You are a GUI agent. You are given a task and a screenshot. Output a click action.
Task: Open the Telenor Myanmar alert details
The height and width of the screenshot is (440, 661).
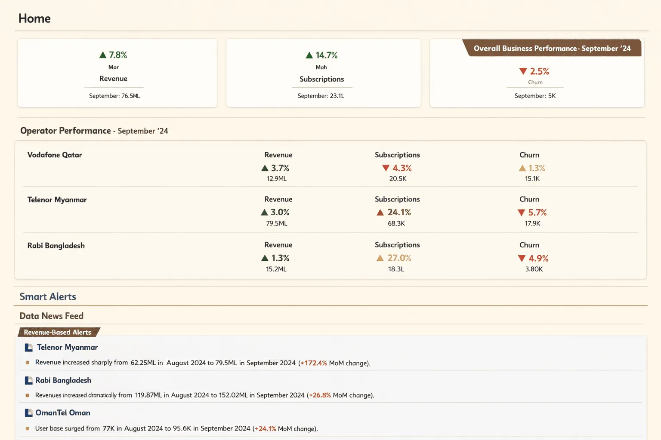[67, 347]
